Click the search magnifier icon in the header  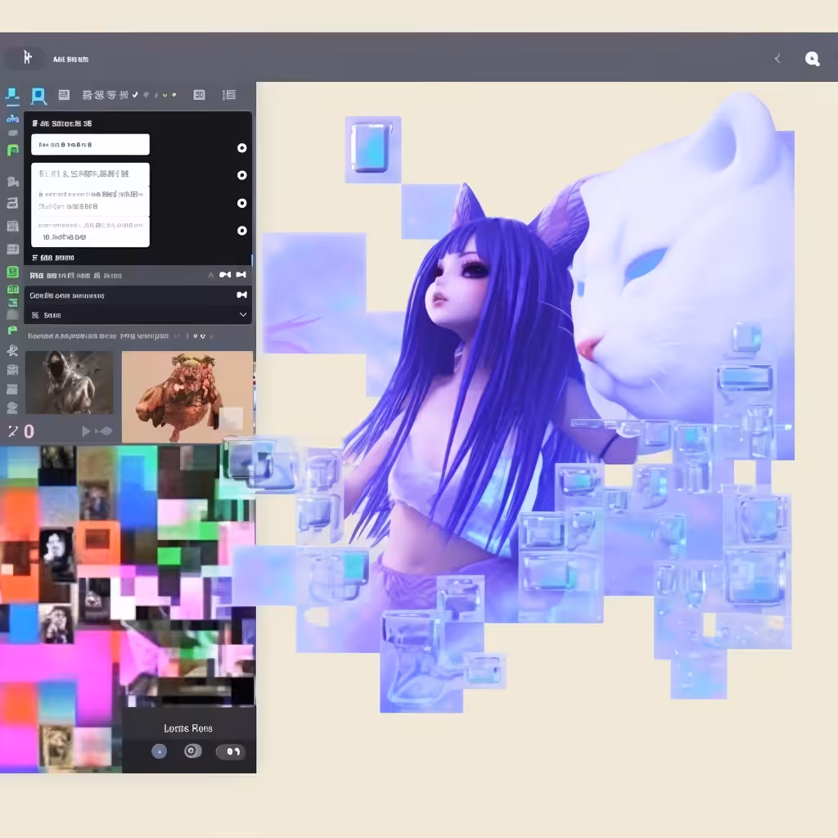pos(812,59)
